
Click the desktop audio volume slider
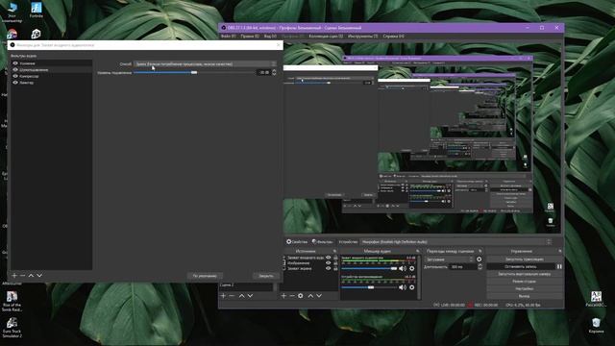tap(369, 287)
